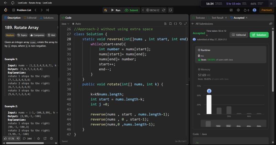
Task: Open the hamburger menu in time widget
Action: tap(271, 3)
